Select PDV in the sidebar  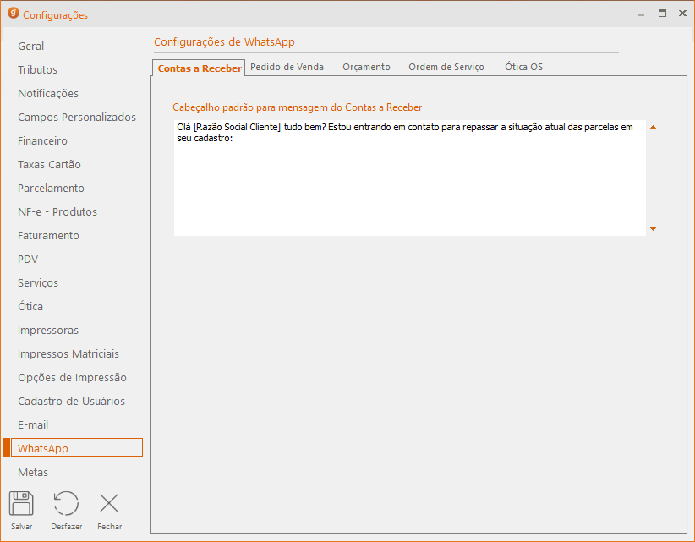click(x=28, y=260)
